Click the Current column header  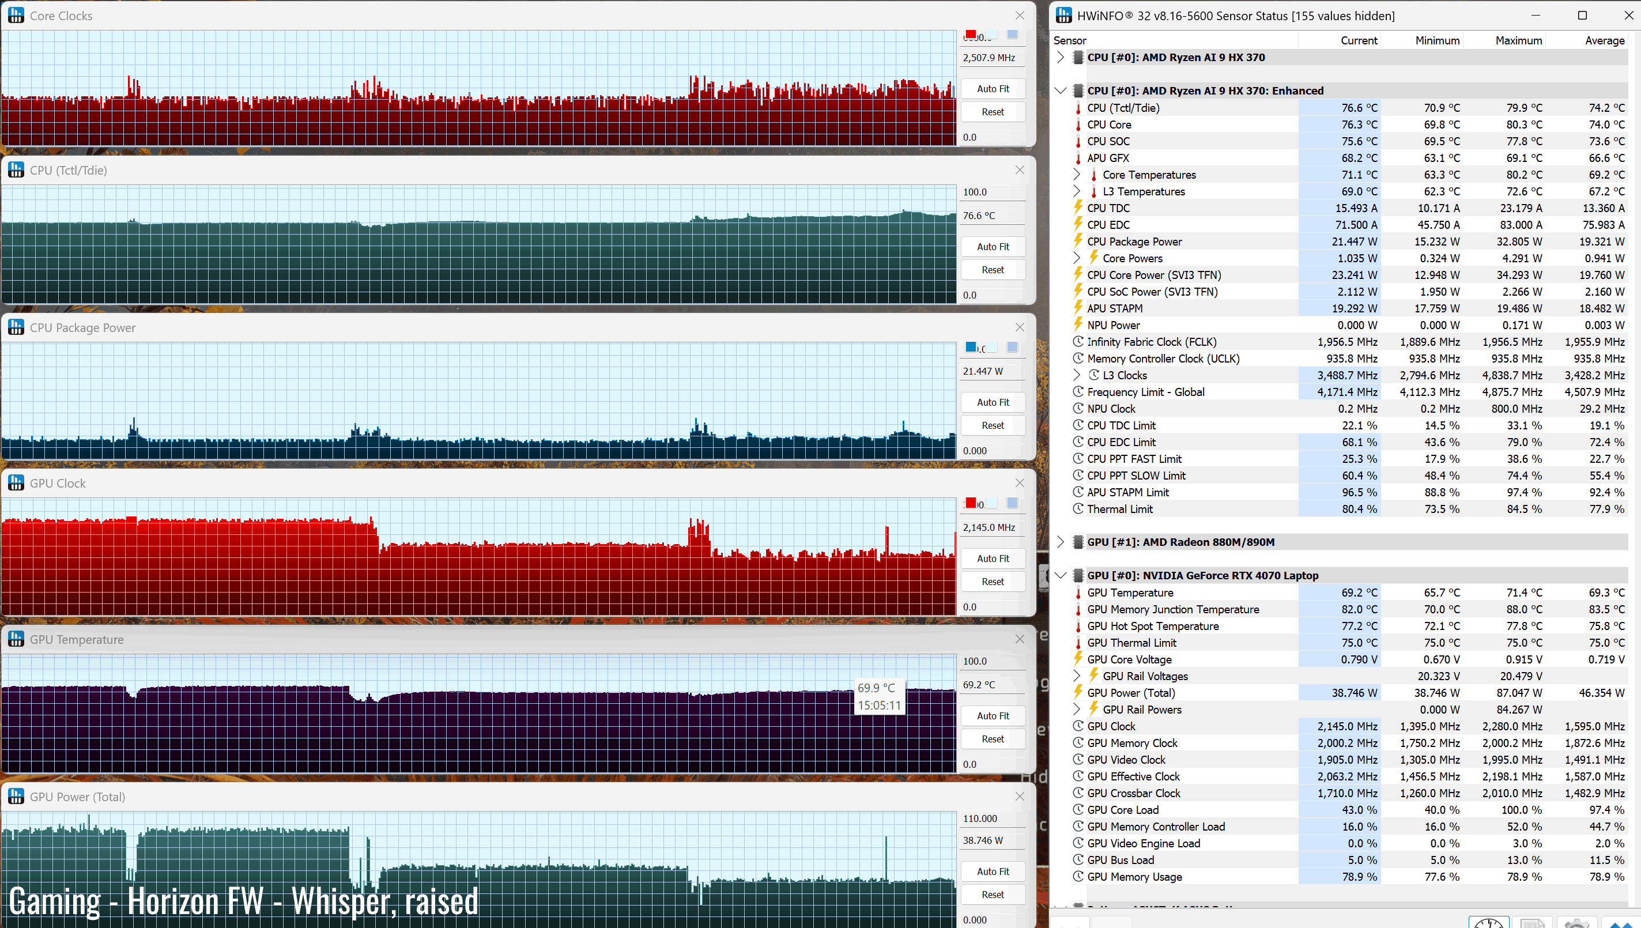(1340, 40)
